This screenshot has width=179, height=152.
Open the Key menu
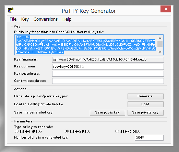[25, 19]
